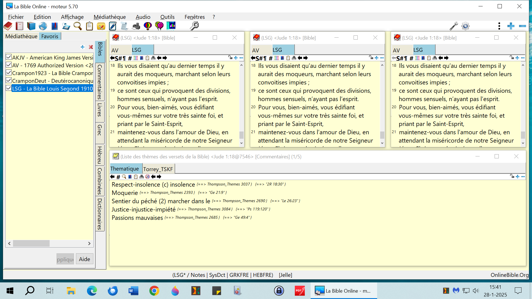Image resolution: width=532 pixels, height=299 pixels.
Task: Click the settings gear icon top right
Action: (x=465, y=26)
